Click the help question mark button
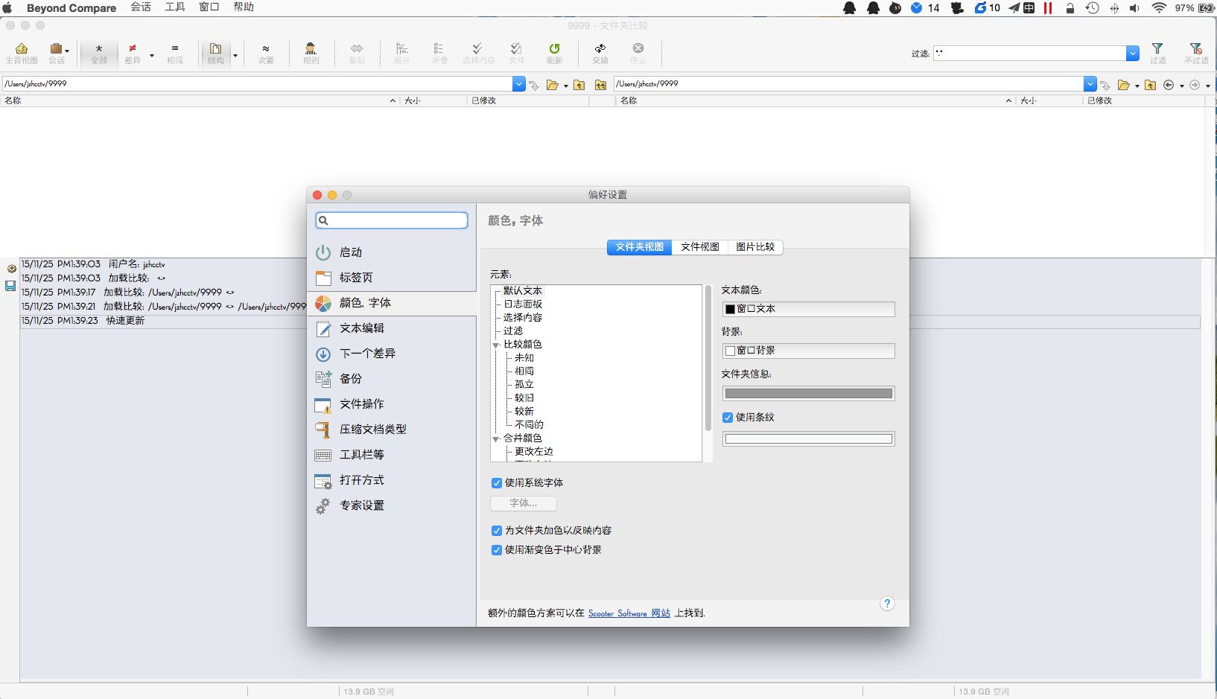 tap(886, 604)
